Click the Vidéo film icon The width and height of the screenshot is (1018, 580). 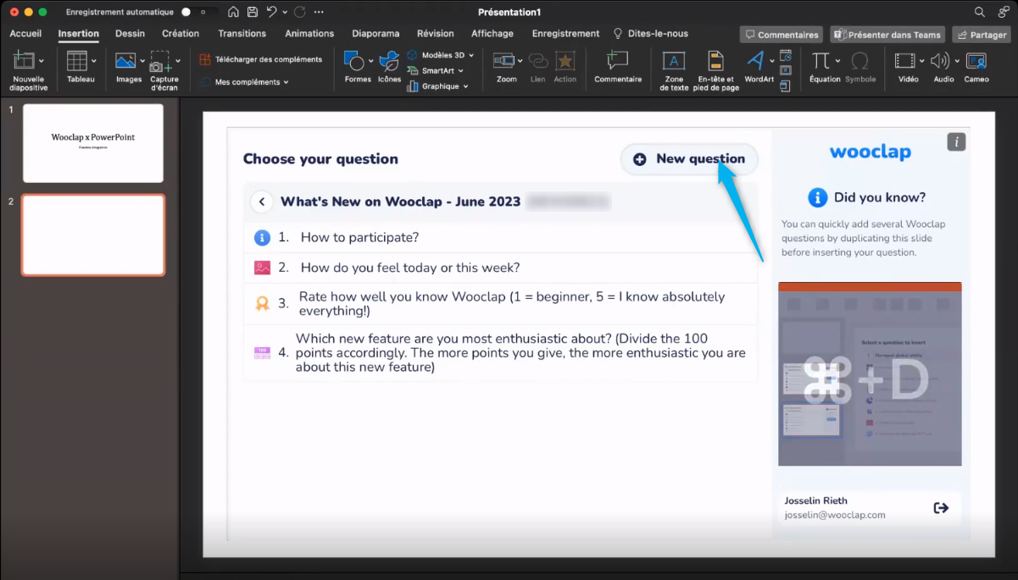905,61
